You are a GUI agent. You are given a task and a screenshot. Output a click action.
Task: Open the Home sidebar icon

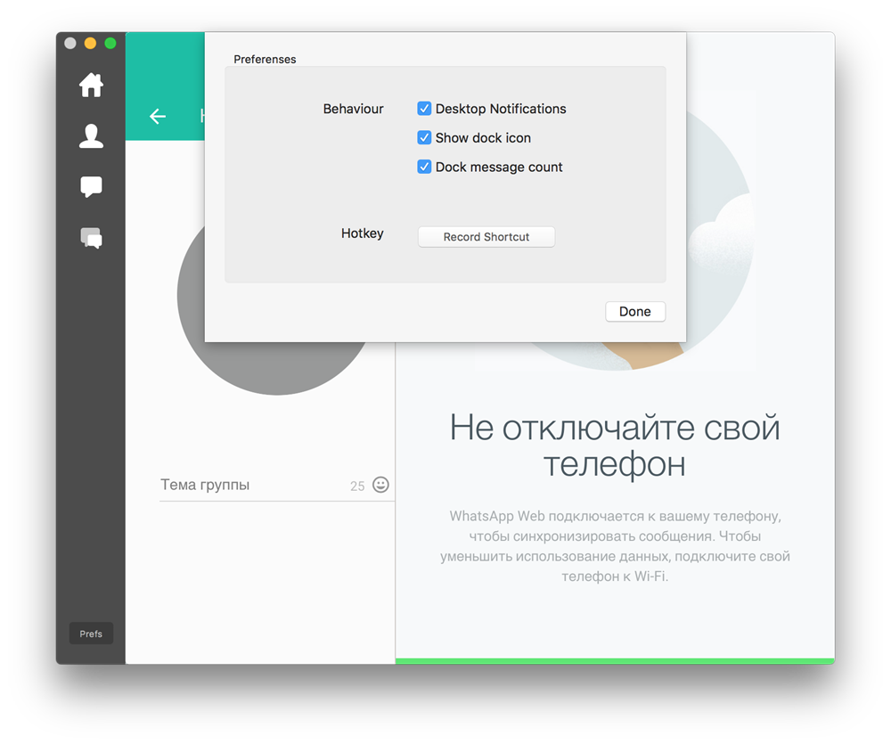pos(91,86)
